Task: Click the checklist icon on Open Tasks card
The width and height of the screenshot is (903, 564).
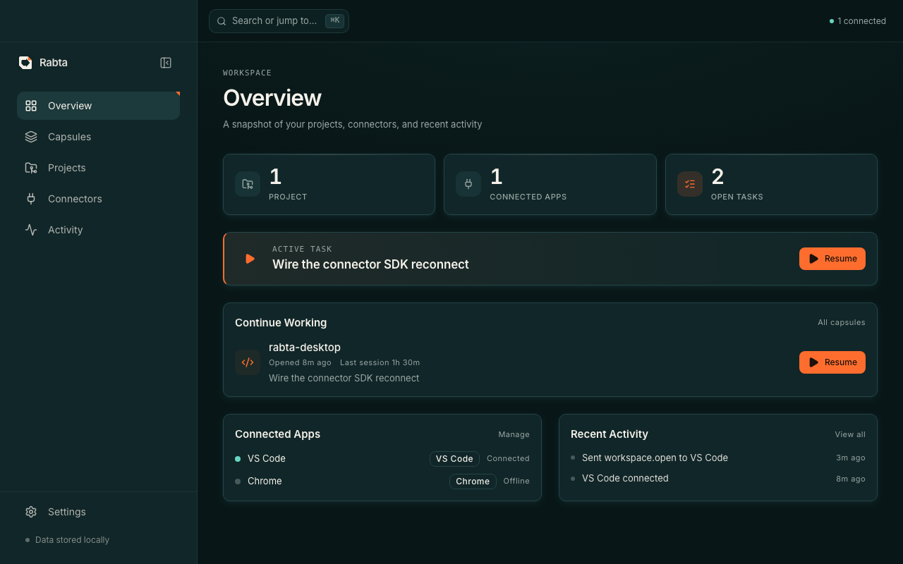Action: tap(690, 184)
